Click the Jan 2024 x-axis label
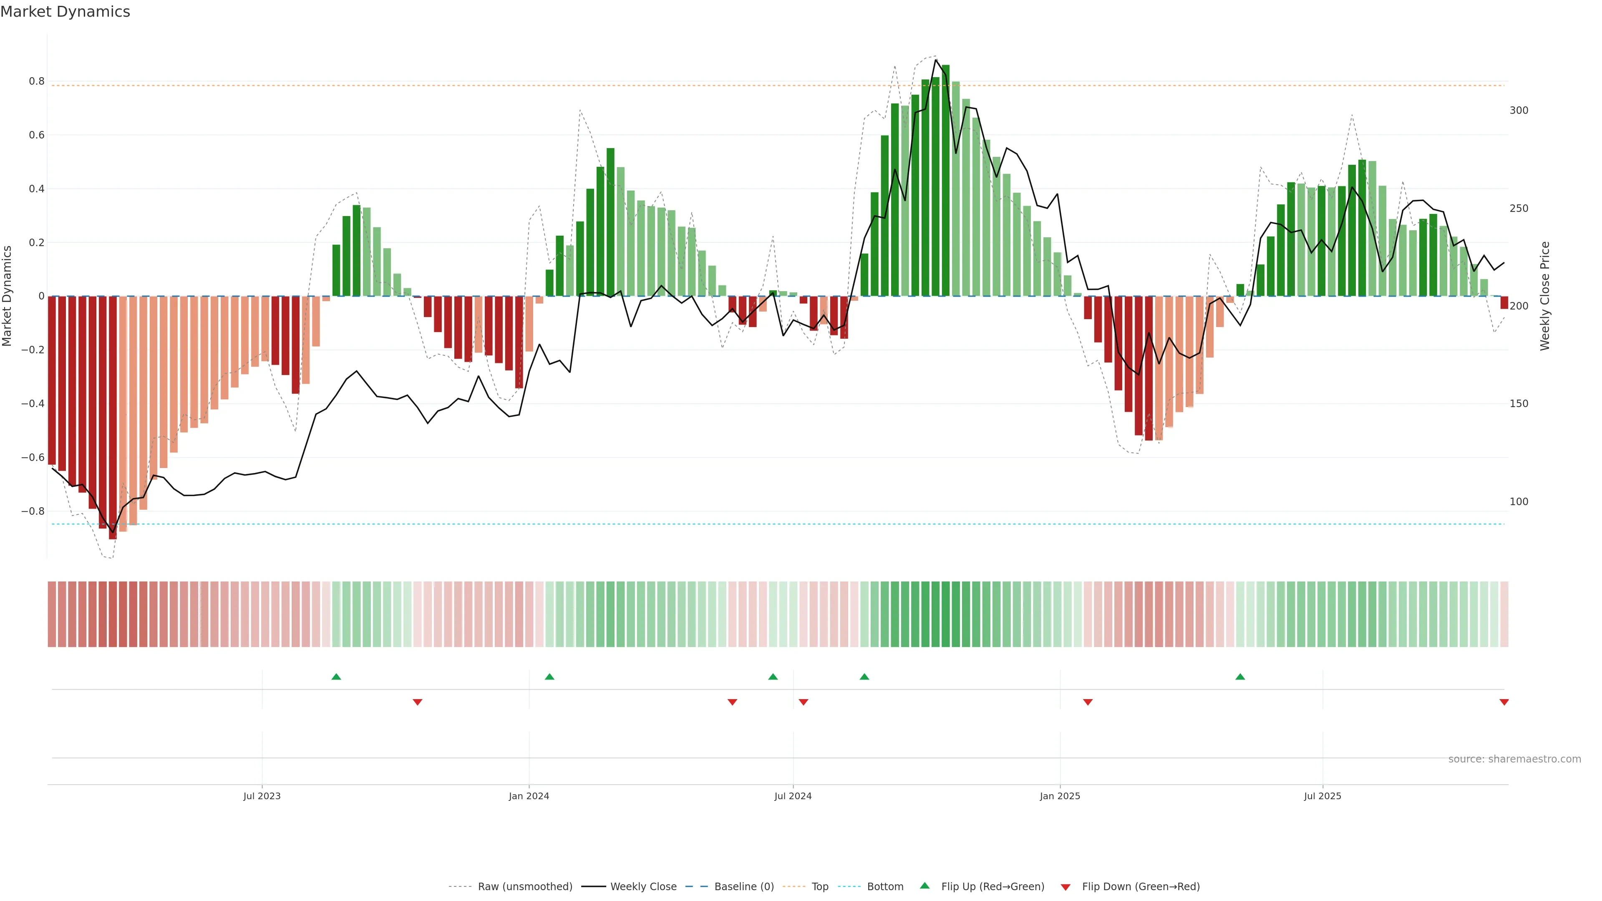This screenshot has width=1602, height=901. click(529, 796)
